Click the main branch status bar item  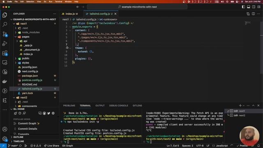[x=13, y=146]
